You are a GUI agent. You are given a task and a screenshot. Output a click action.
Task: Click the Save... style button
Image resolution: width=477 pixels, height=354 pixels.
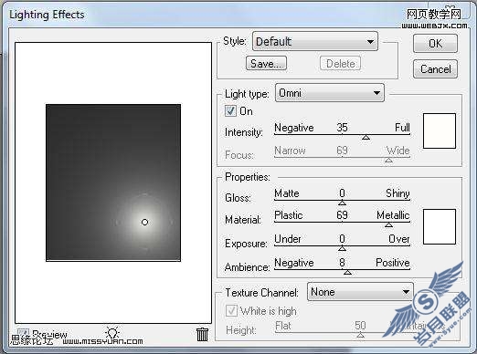coord(266,63)
